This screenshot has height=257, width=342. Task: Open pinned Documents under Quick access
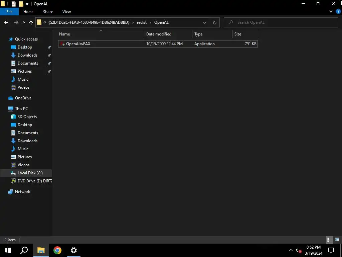[x=28, y=63]
